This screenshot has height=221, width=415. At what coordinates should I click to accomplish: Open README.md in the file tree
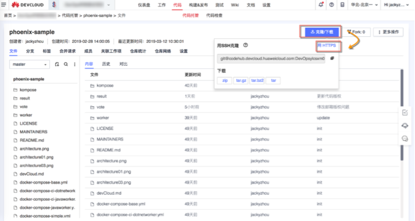pos(32,140)
